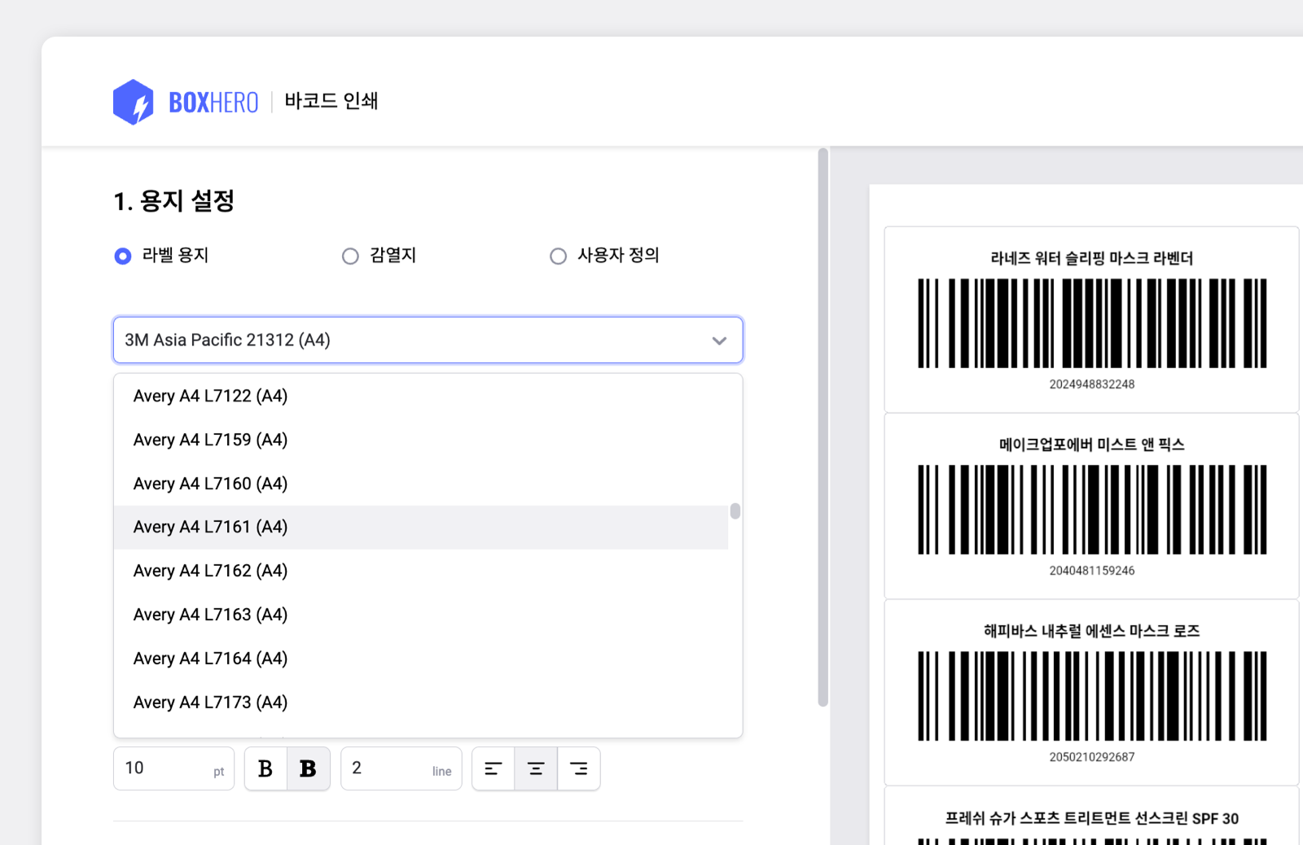Choose Avery A4 L7160 (A4) option
Image resolution: width=1303 pixels, height=845 pixels.
(421, 484)
